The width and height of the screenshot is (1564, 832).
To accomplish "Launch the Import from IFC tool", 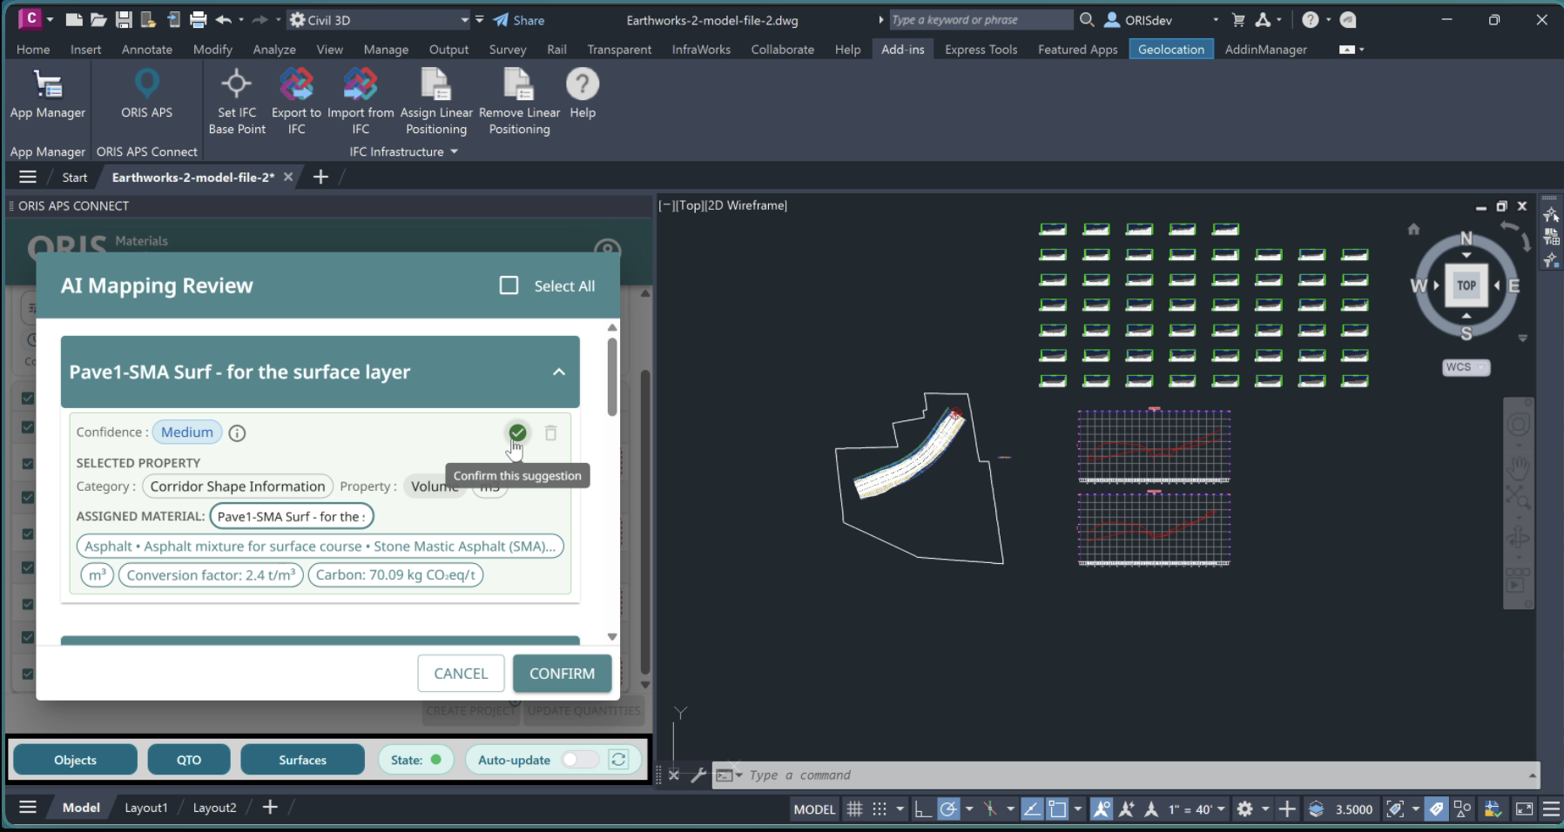I will [x=361, y=85].
